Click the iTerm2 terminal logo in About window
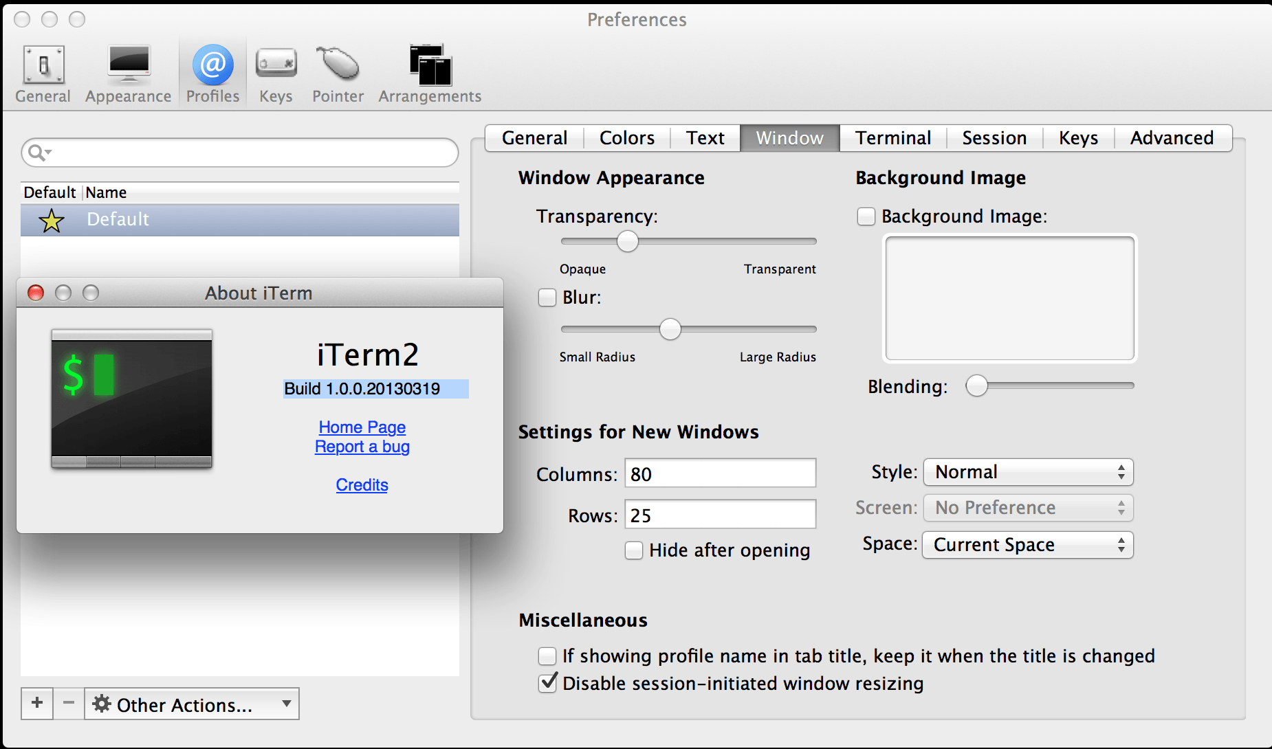The width and height of the screenshot is (1272, 749). pyautogui.click(x=131, y=399)
